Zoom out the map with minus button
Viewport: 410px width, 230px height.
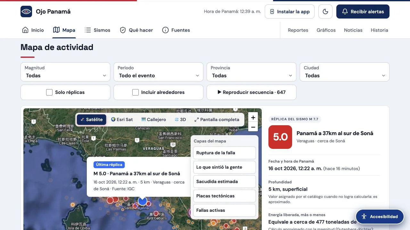pyautogui.click(x=253, y=127)
